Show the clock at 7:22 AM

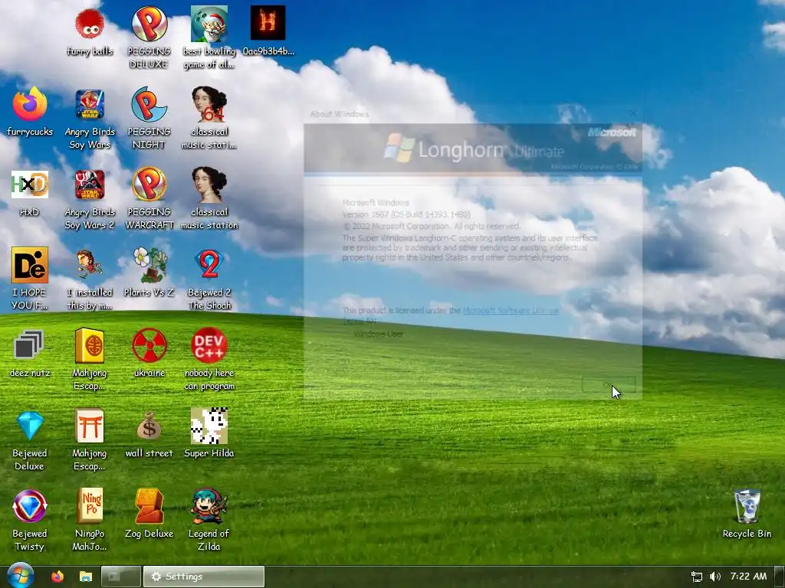(748, 577)
